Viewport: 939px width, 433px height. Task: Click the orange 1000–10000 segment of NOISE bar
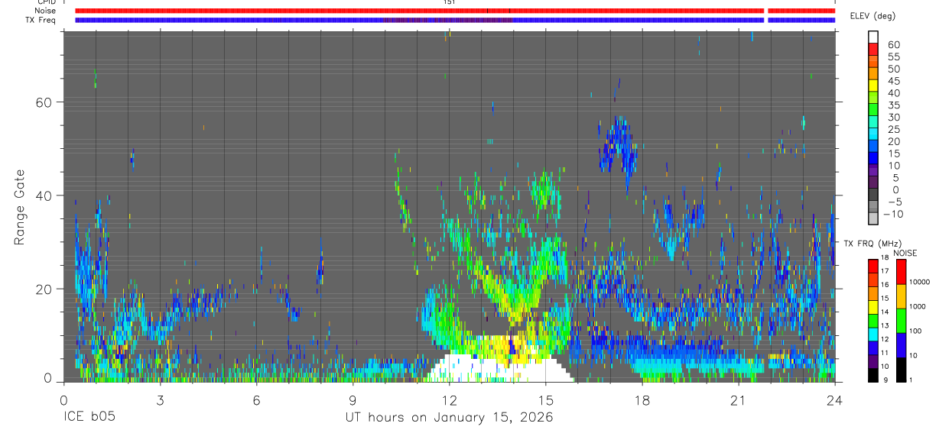900,295
